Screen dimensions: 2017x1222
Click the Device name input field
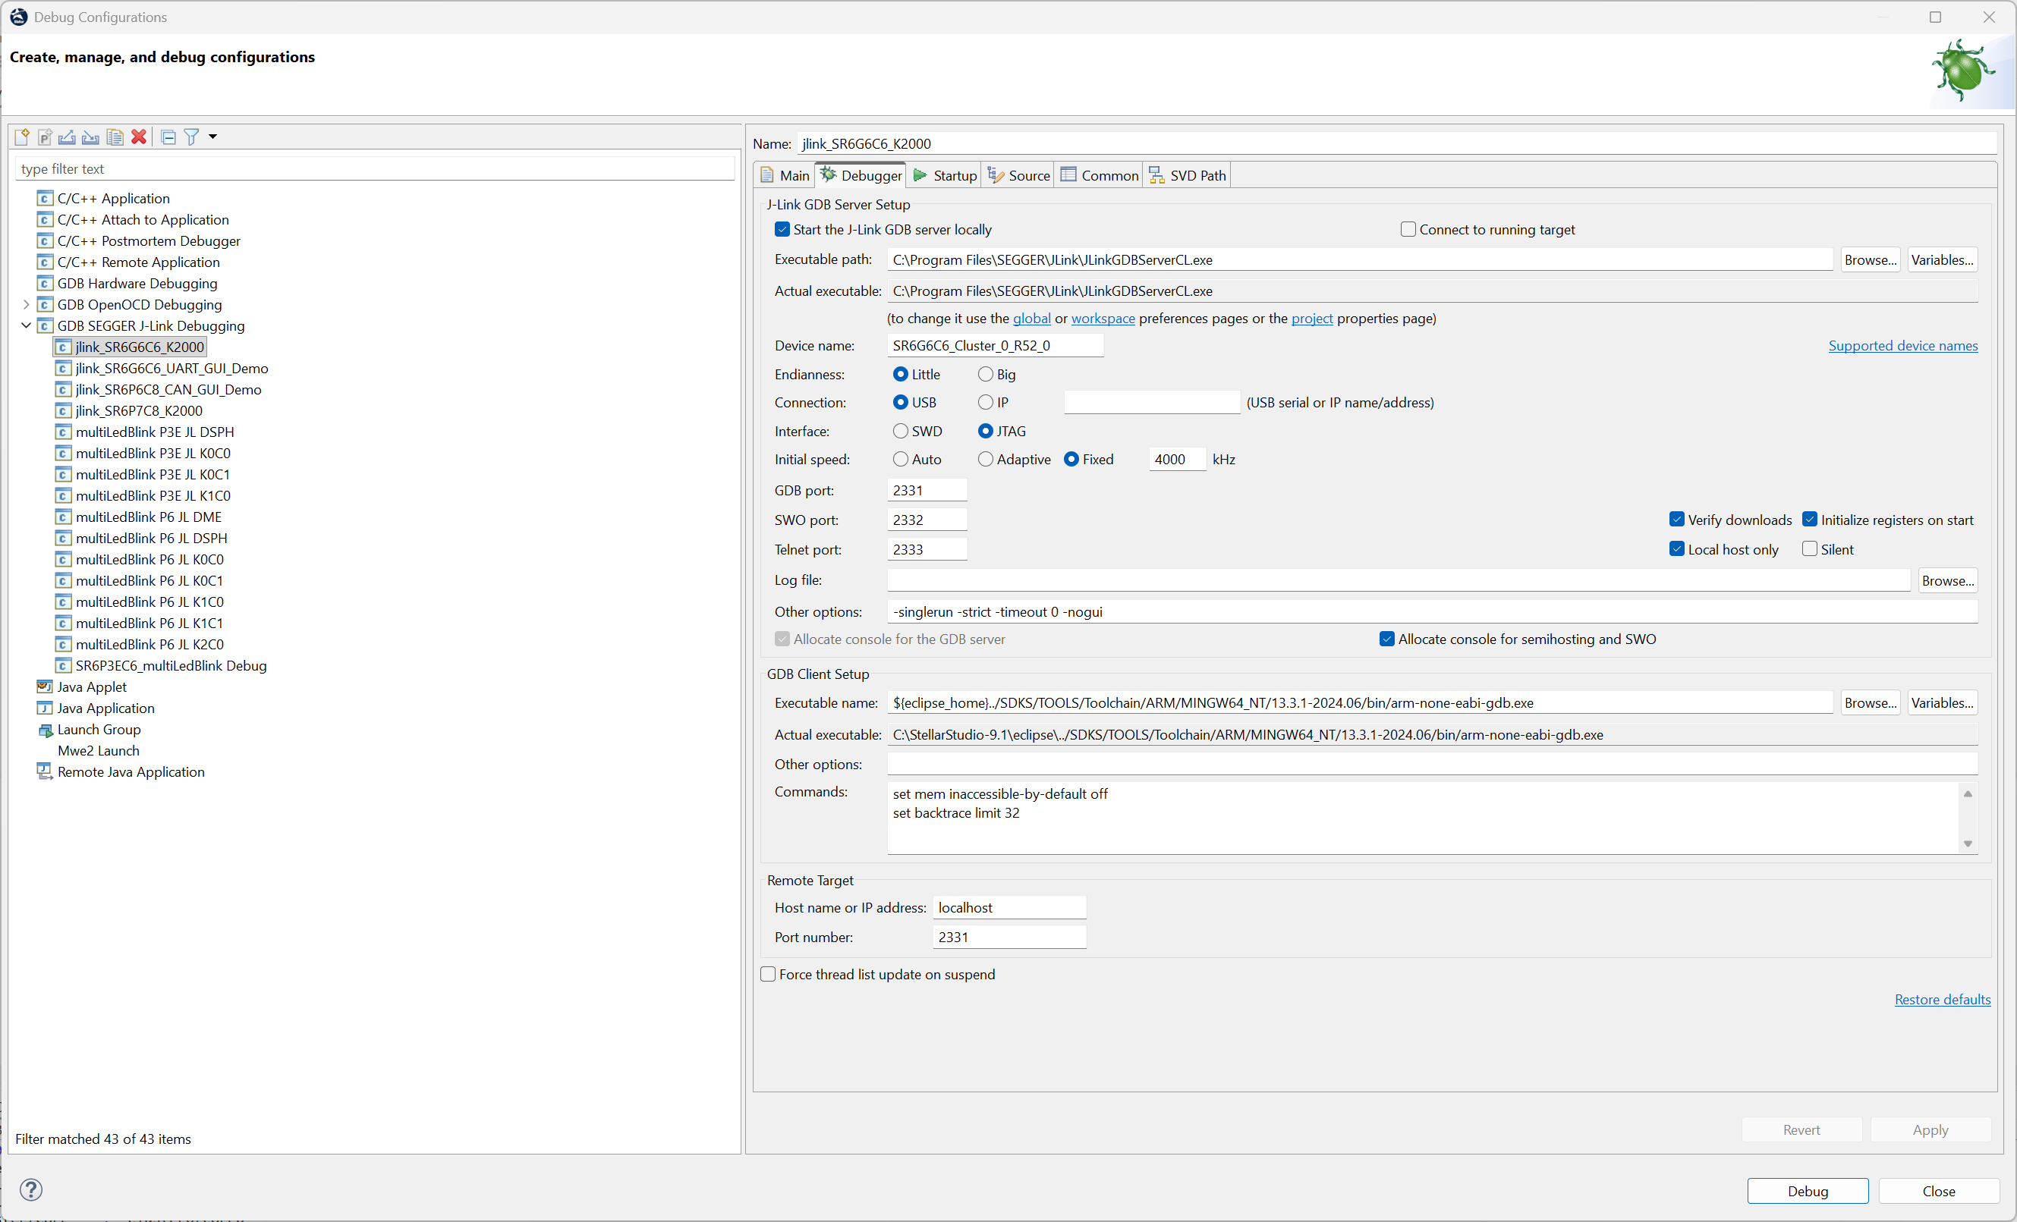coord(996,345)
